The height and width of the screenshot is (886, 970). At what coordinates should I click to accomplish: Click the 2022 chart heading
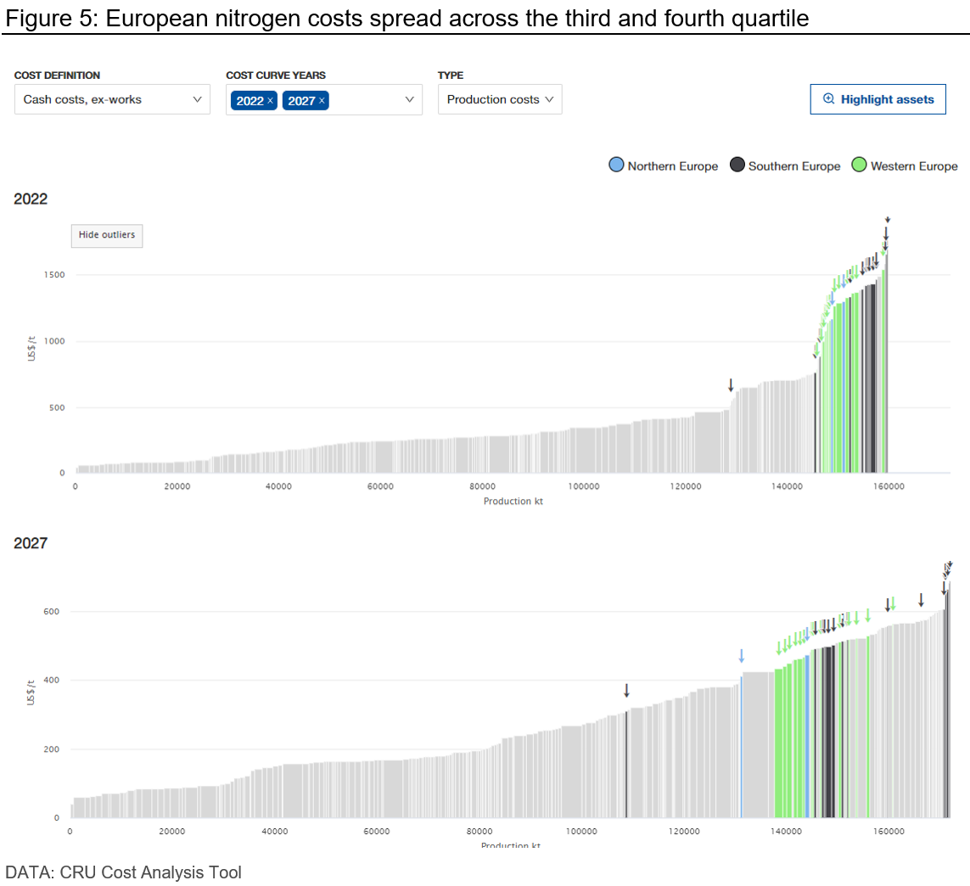click(x=31, y=199)
